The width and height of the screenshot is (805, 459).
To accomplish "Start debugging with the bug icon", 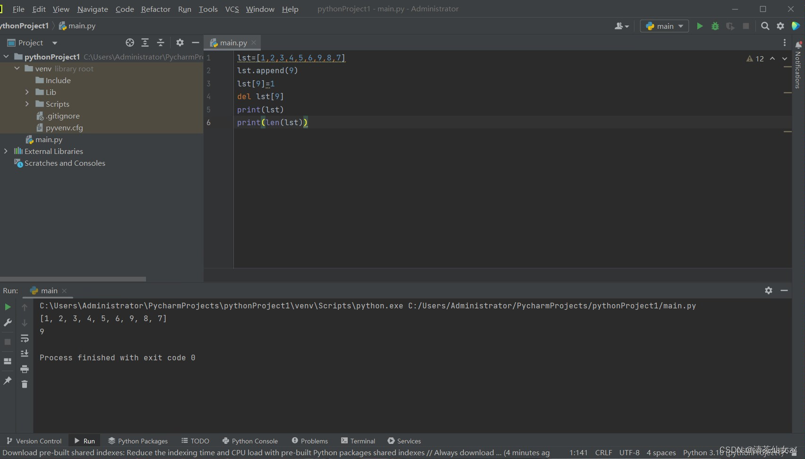I will pyautogui.click(x=715, y=26).
